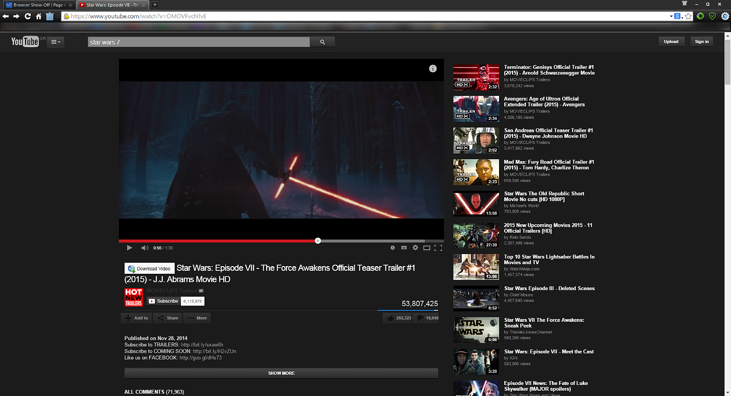Click the YouTube logo

(25, 42)
